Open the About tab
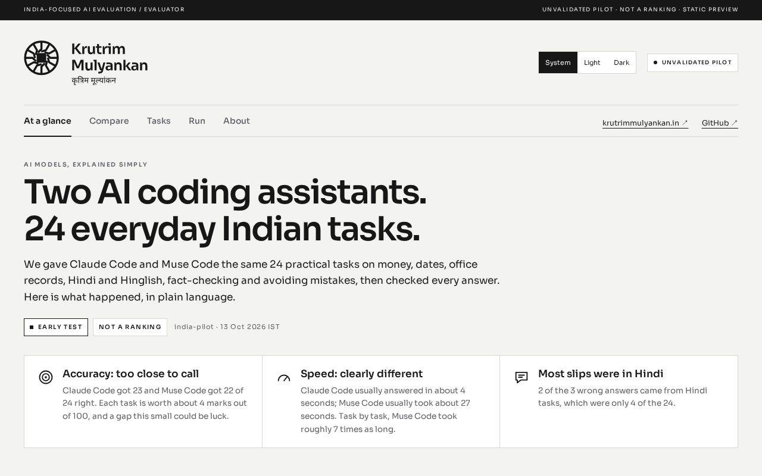 [x=236, y=121]
